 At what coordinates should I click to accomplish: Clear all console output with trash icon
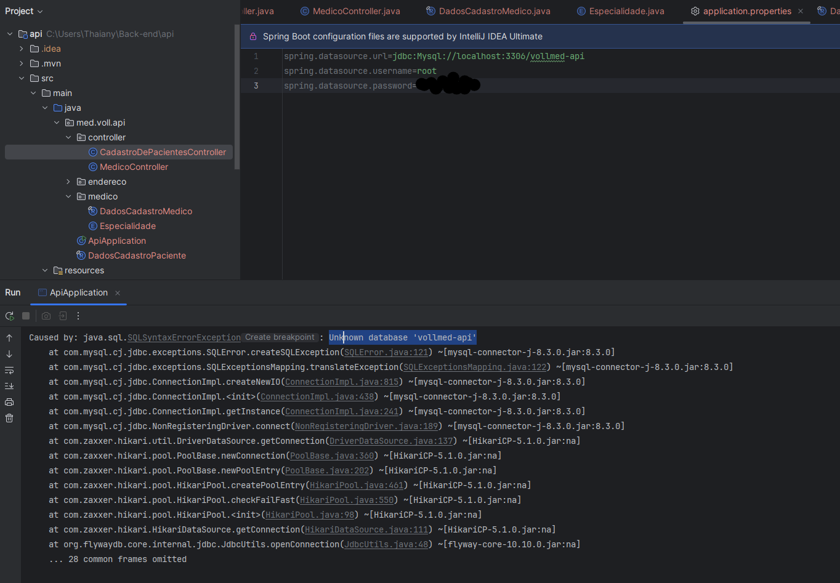[x=9, y=418]
